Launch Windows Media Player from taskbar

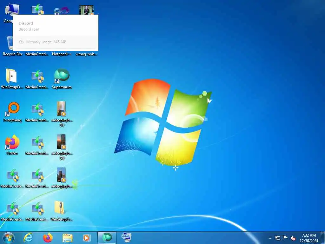click(87, 238)
